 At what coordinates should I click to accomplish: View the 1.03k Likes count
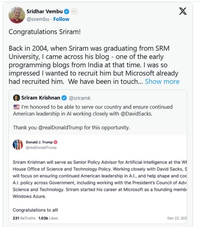click(48, 218)
